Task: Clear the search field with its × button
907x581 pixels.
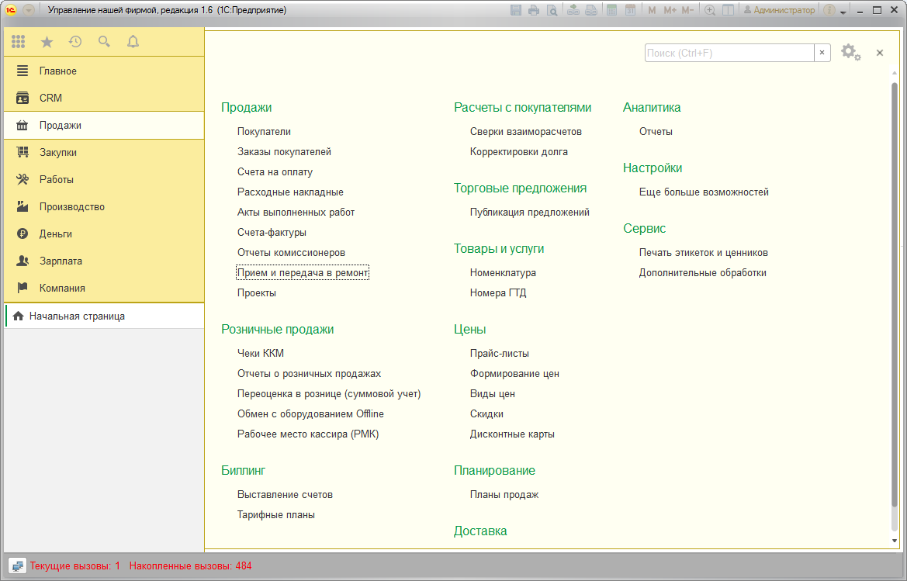Action: click(822, 53)
